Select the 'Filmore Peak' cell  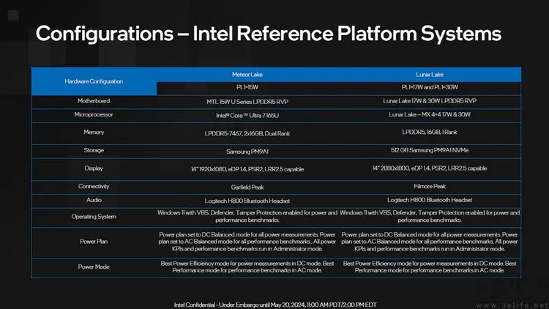[430, 187]
